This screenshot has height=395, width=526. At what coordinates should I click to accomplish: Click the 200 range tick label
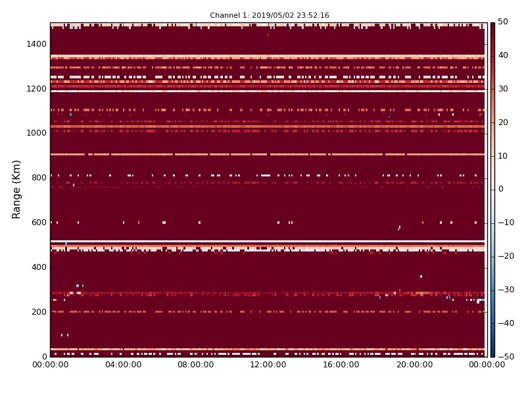click(x=39, y=311)
